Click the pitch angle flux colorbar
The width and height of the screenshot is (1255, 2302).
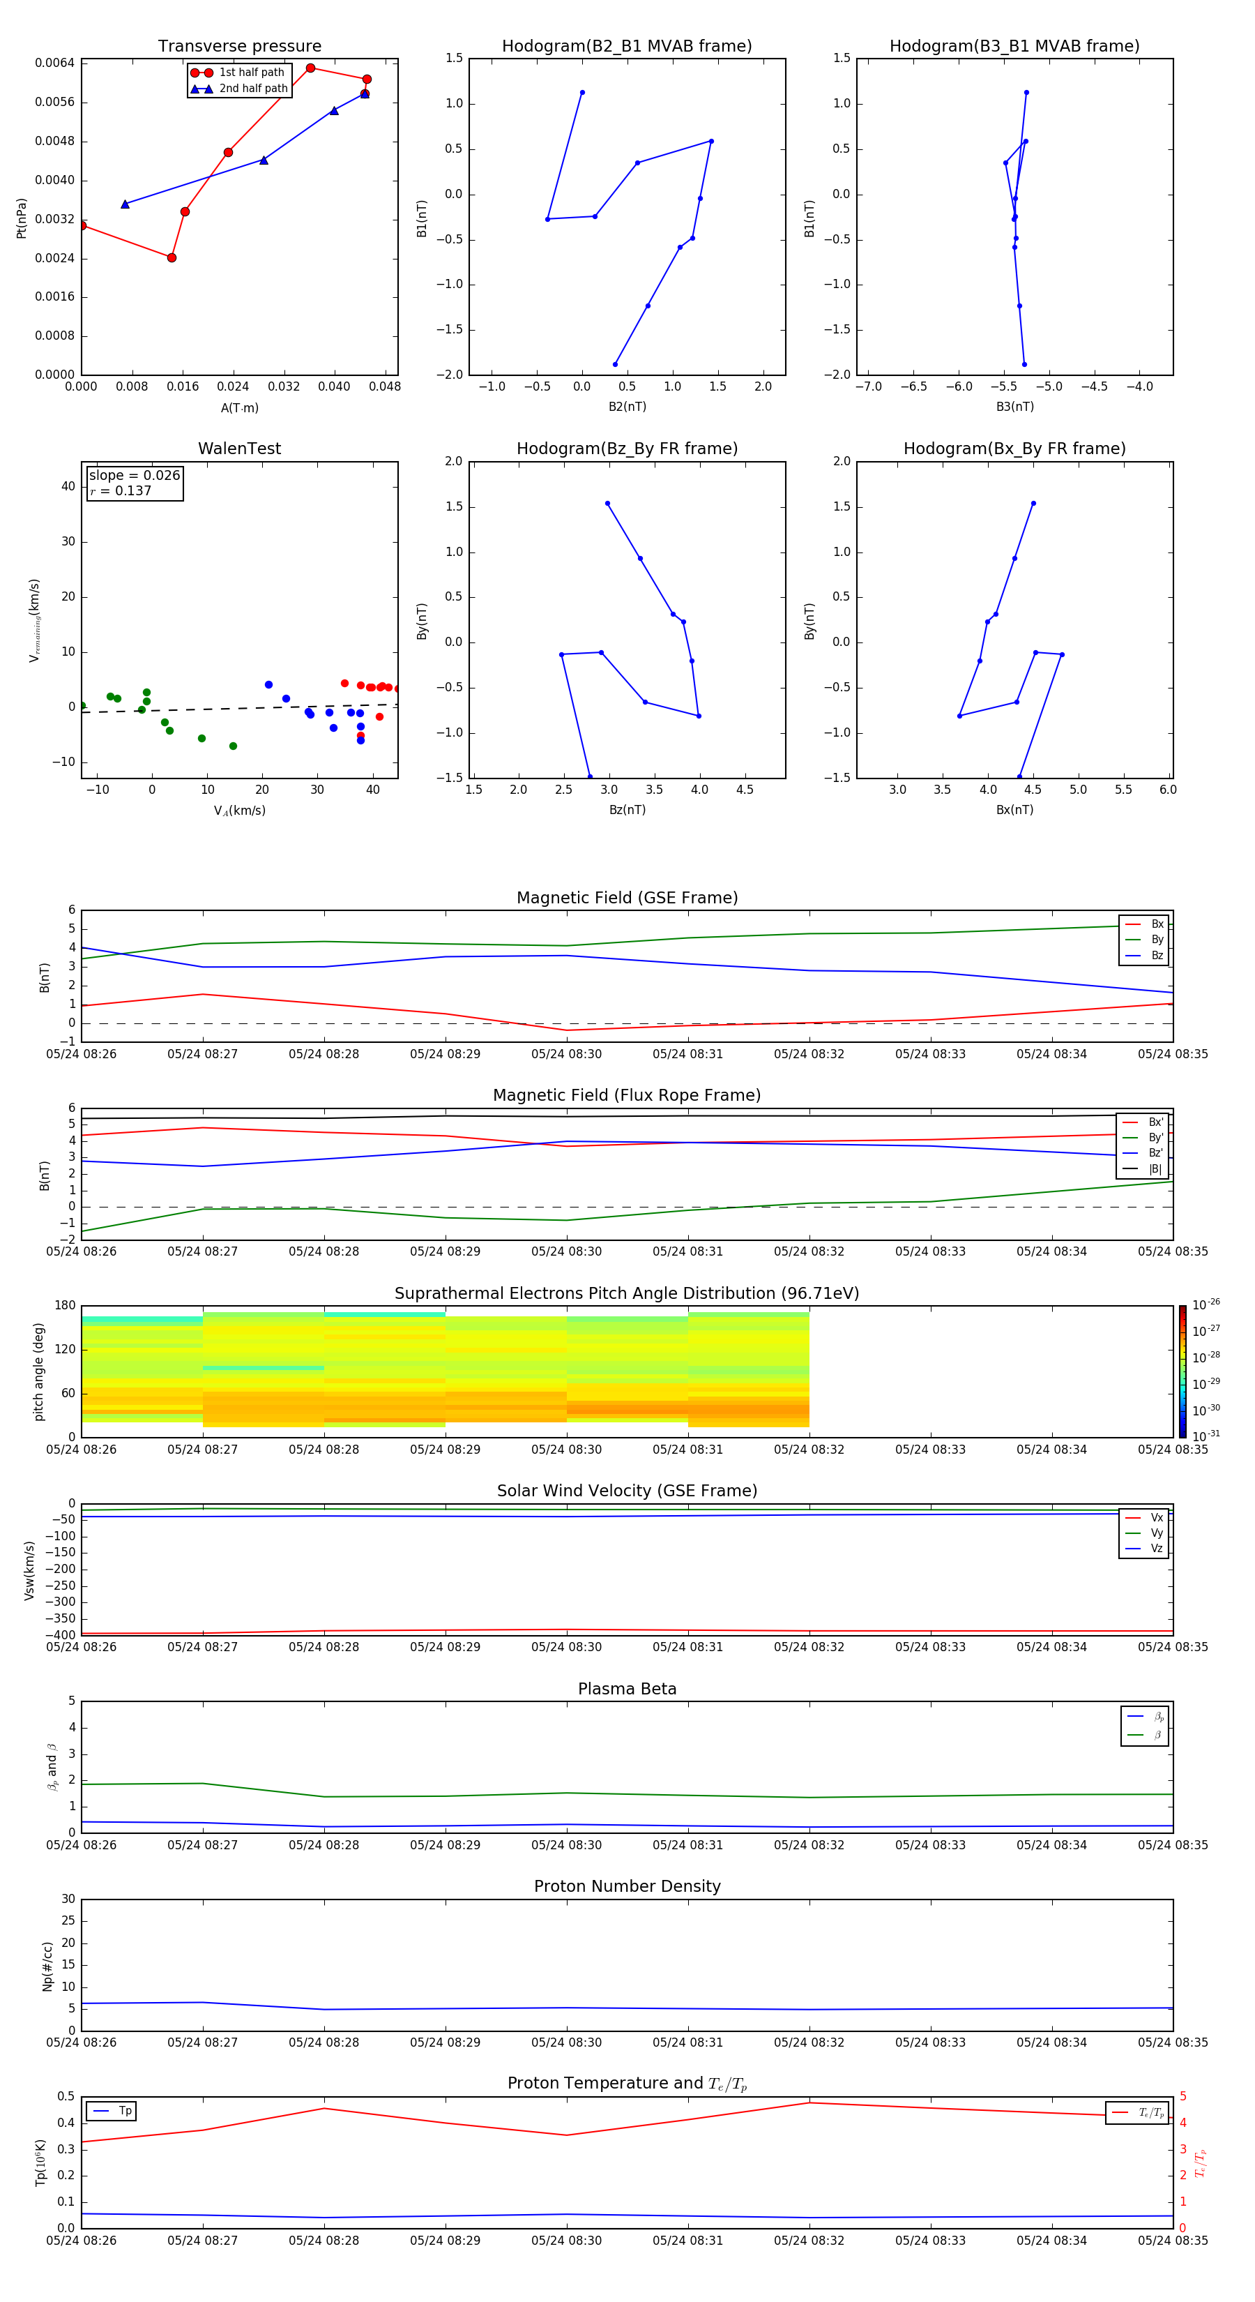pos(1182,1371)
